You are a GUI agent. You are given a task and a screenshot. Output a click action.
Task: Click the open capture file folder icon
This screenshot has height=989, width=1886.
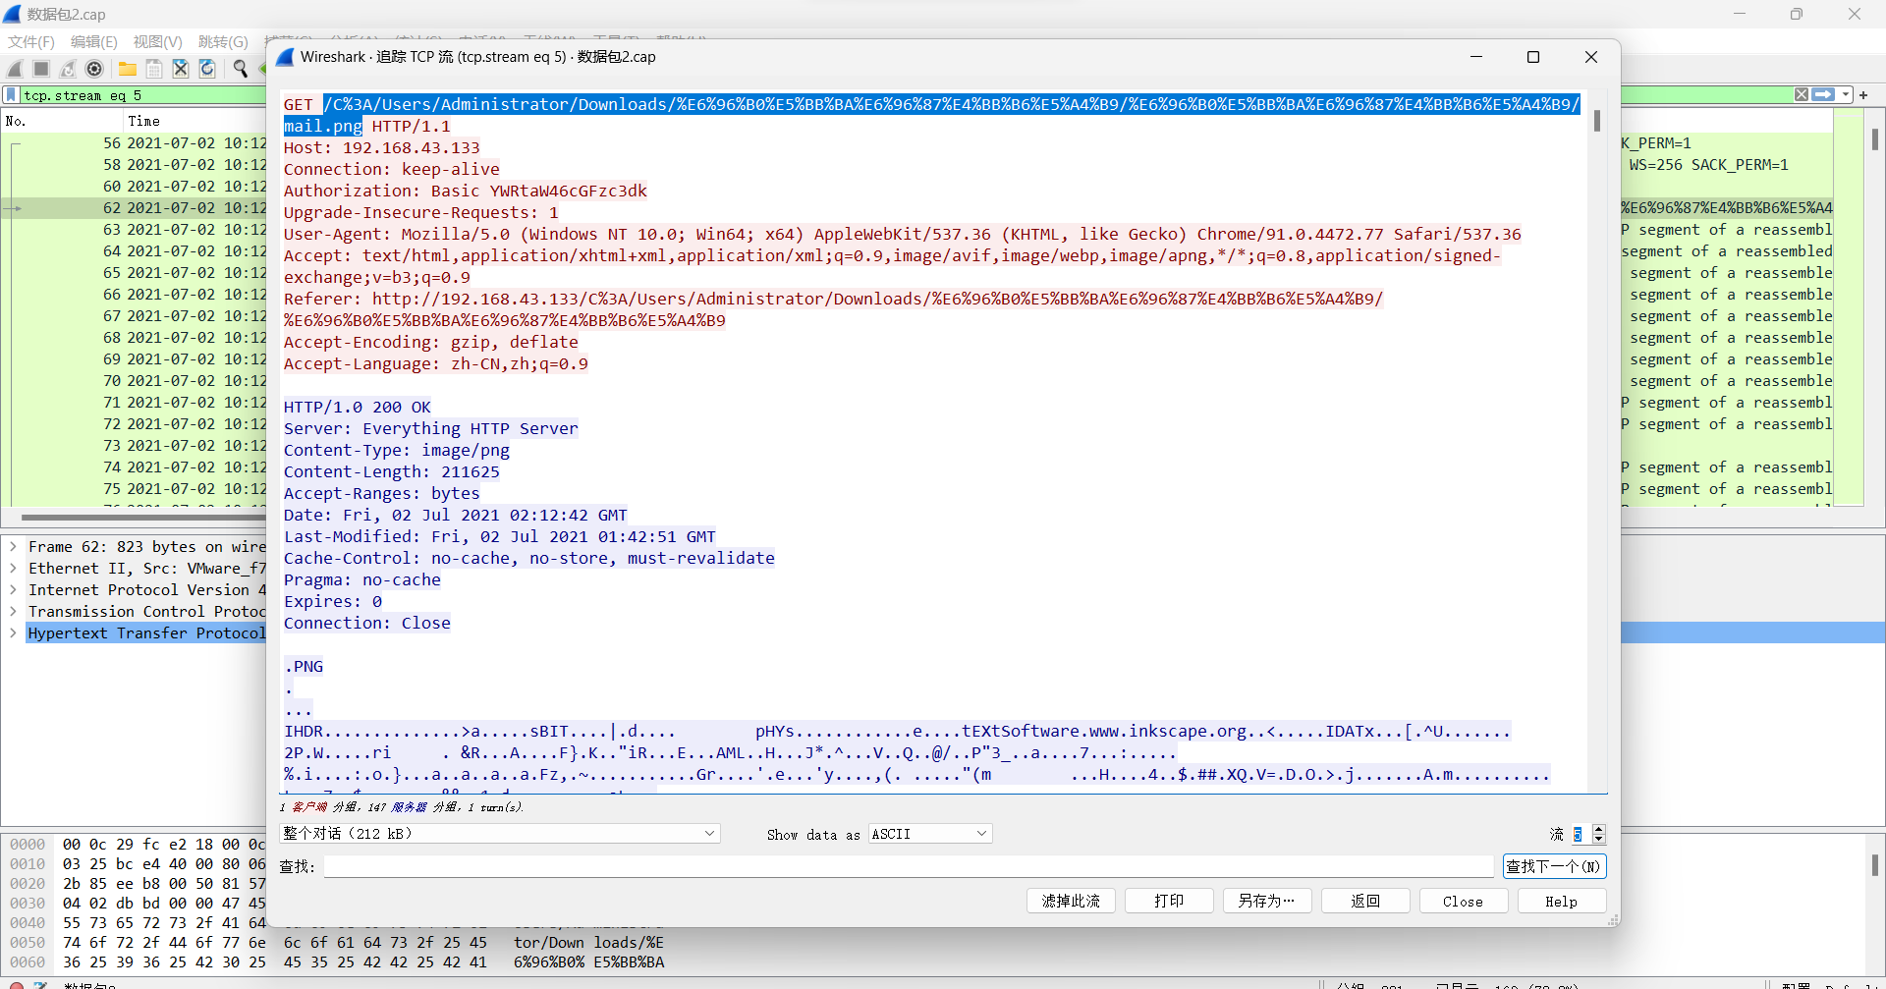(x=128, y=69)
